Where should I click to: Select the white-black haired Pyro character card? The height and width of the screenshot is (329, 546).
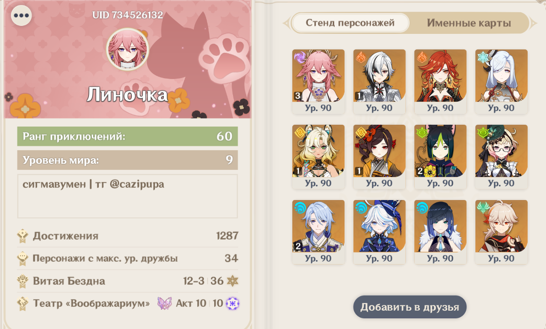coord(379,81)
